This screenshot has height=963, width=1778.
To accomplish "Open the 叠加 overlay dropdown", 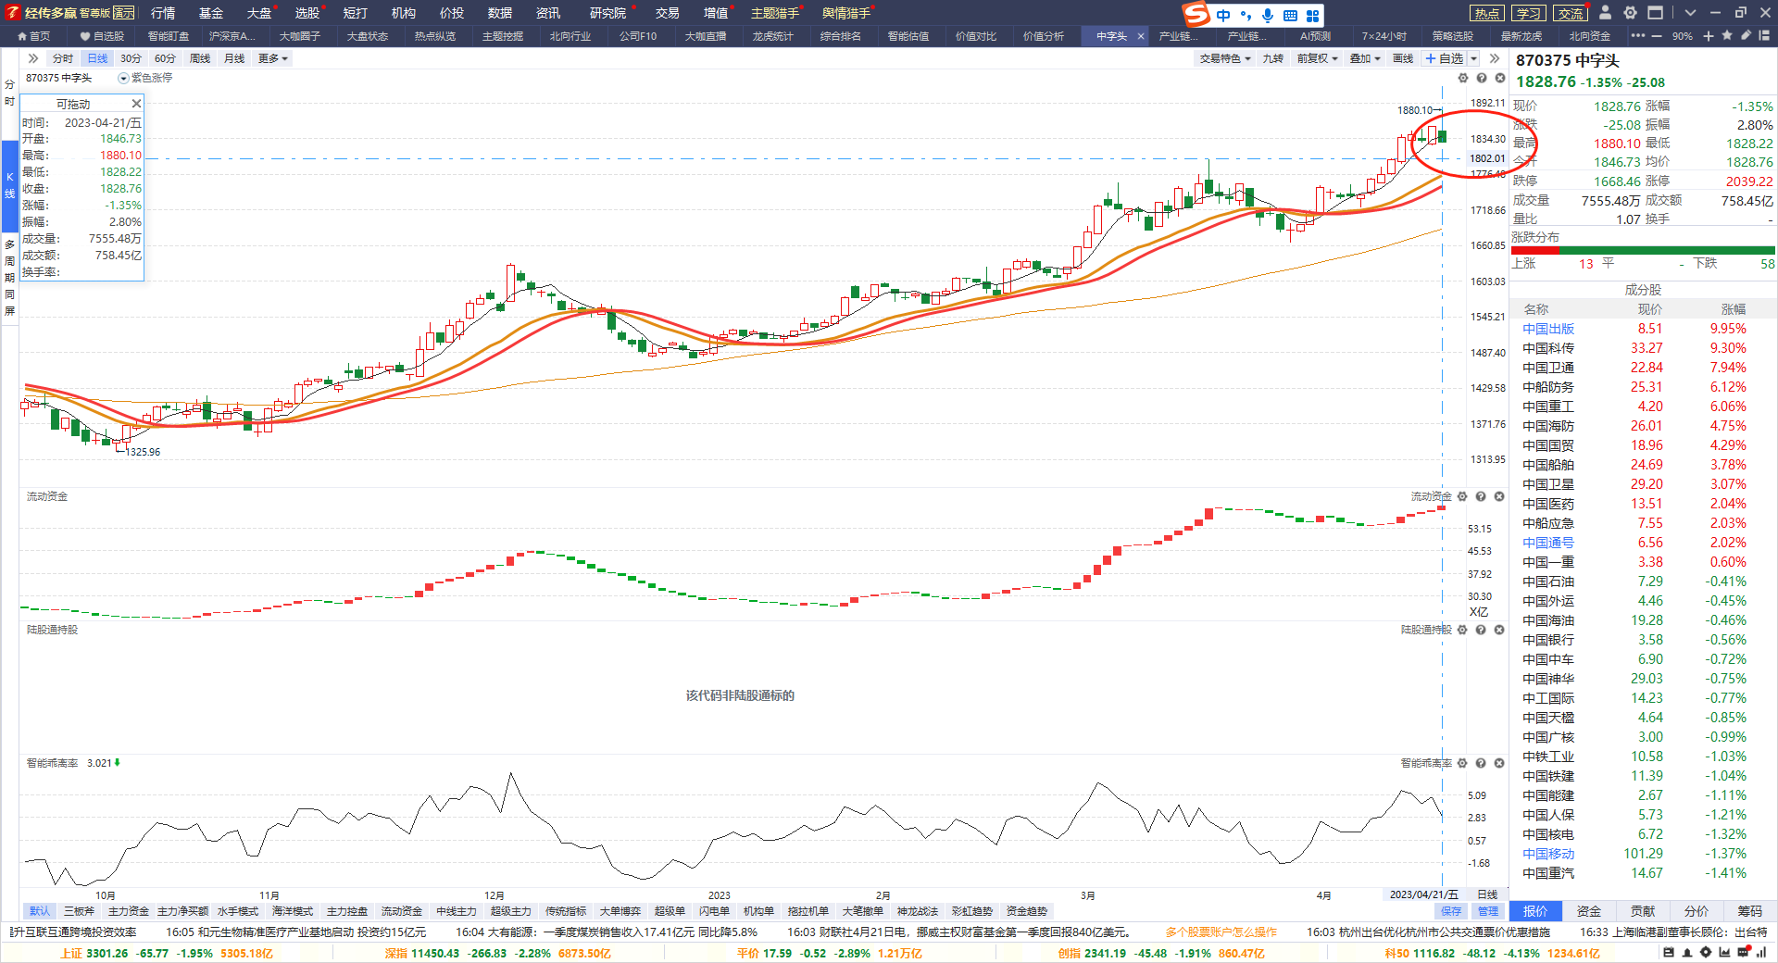I will 1365,58.
